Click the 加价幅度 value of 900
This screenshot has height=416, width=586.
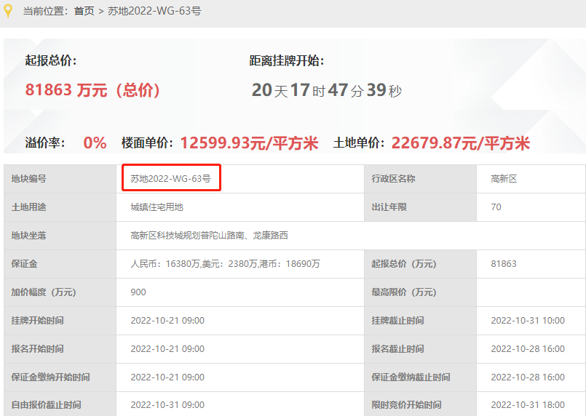(x=138, y=292)
